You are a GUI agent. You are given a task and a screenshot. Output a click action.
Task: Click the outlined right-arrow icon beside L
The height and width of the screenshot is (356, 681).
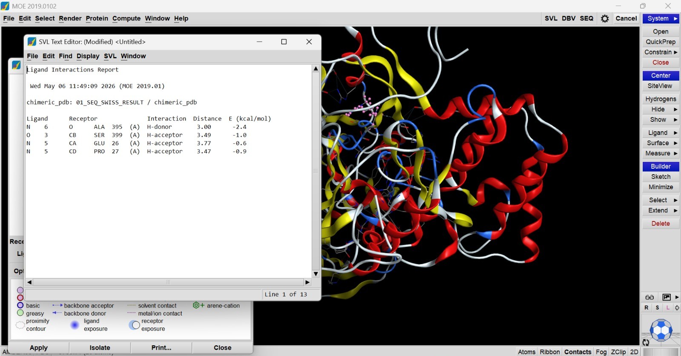pyautogui.click(x=677, y=307)
